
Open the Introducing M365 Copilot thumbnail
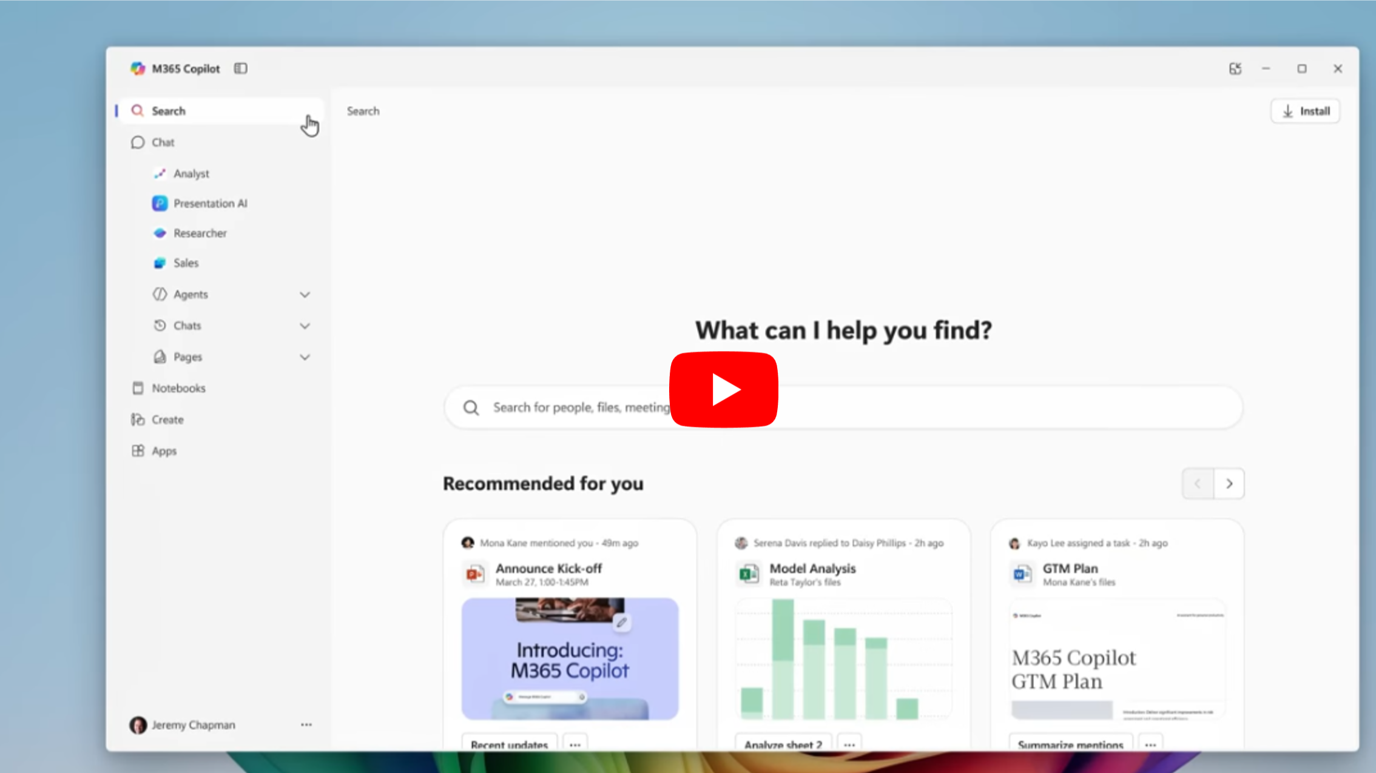pos(569,659)
